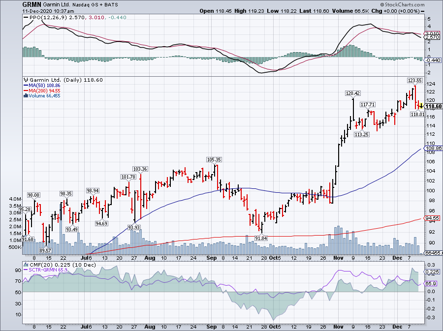443x331 pixels.
Task: Select the 65.9 SCTR axis tag
Action: point(431,284)
